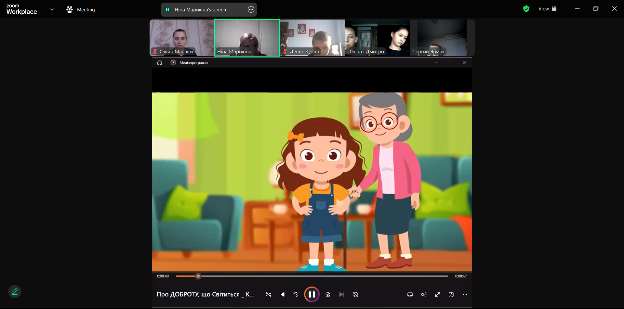Go to next track
624x309 pixels.
coord(341,294)
